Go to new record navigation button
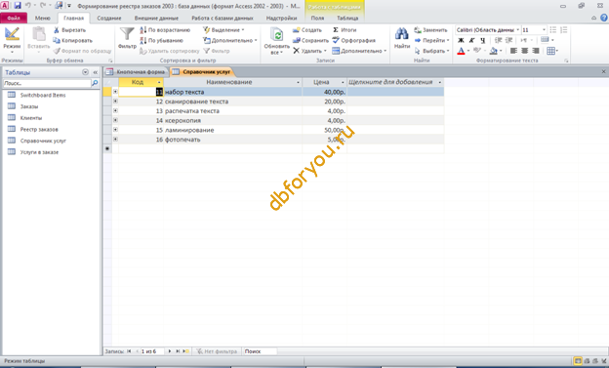609x368 pixels. [x=186, y=351]
